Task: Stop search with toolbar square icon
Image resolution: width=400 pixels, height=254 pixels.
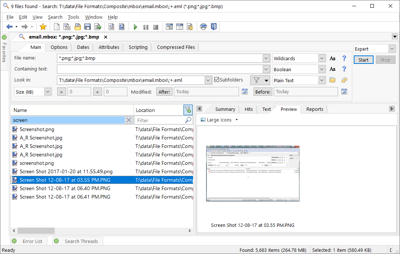Action: pyautogui.click(x=156, y=27)
